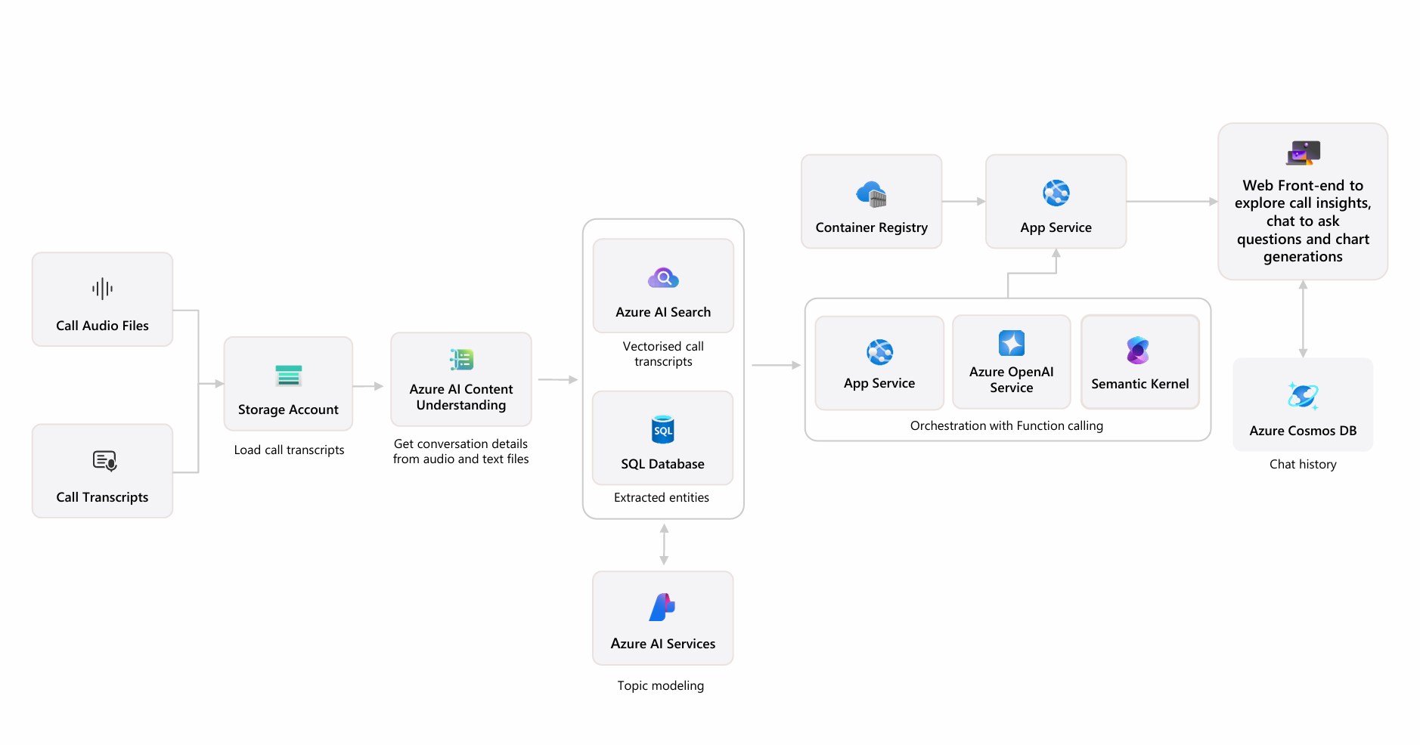Click the Storage Account icon

pos(288,375)
